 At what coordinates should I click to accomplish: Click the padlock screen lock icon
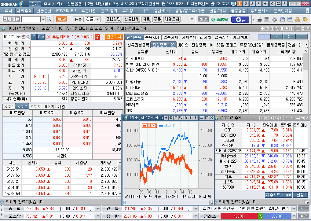[297, 19]
